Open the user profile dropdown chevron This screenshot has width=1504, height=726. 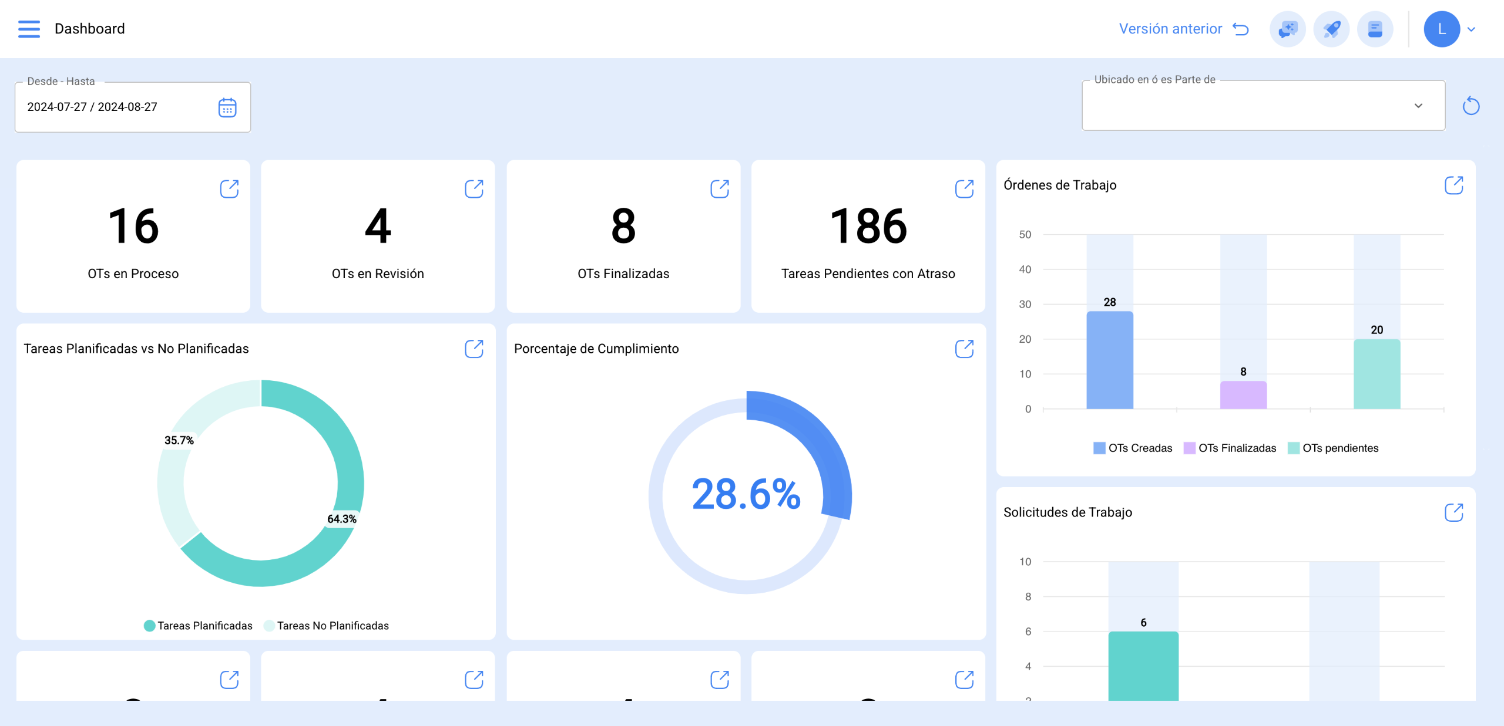pos(1472,29)
